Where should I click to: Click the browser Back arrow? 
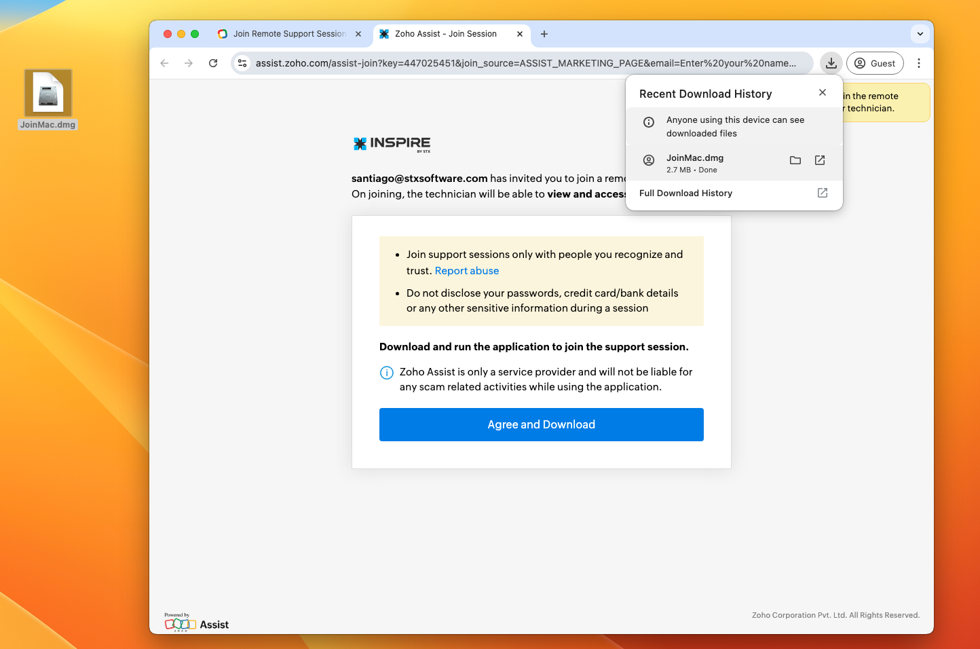164,63
